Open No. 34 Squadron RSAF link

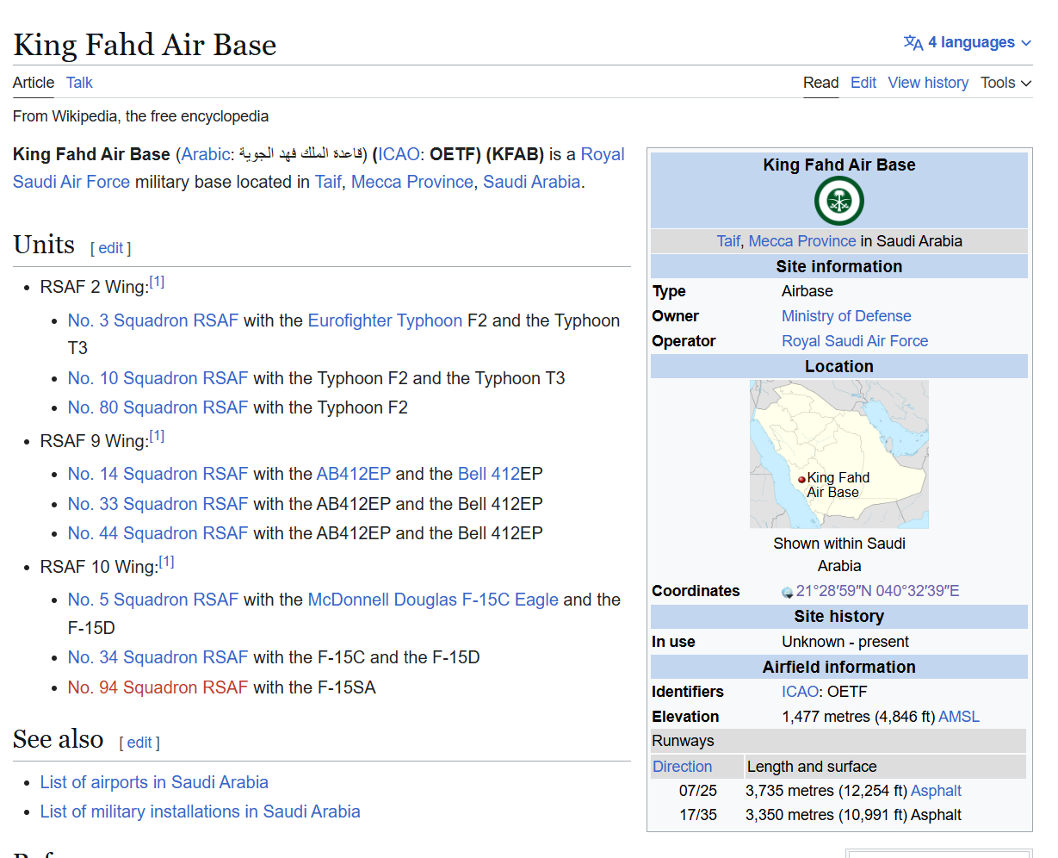pos(158,657)
